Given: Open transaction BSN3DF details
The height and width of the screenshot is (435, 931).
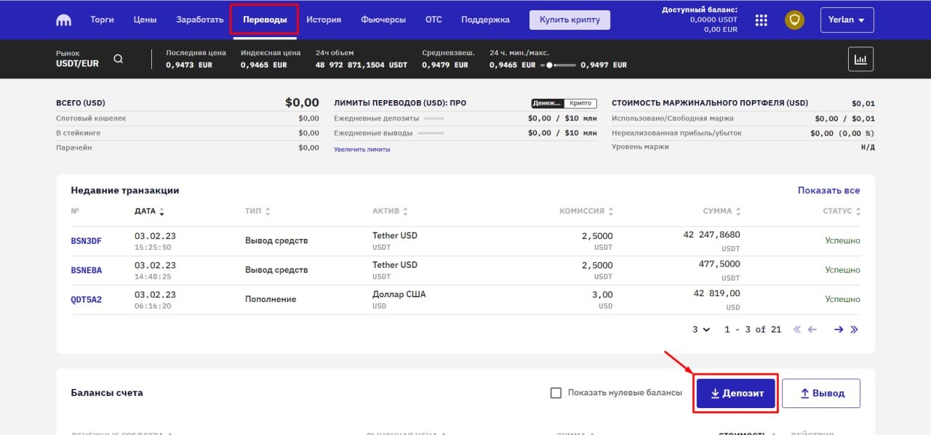Looking at the screenshot, I should pos(86,241).
